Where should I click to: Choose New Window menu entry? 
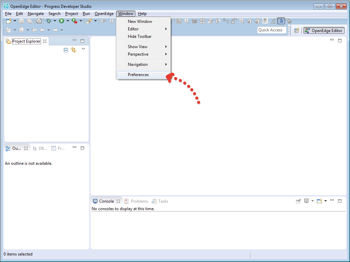click(x=143, y=21)
